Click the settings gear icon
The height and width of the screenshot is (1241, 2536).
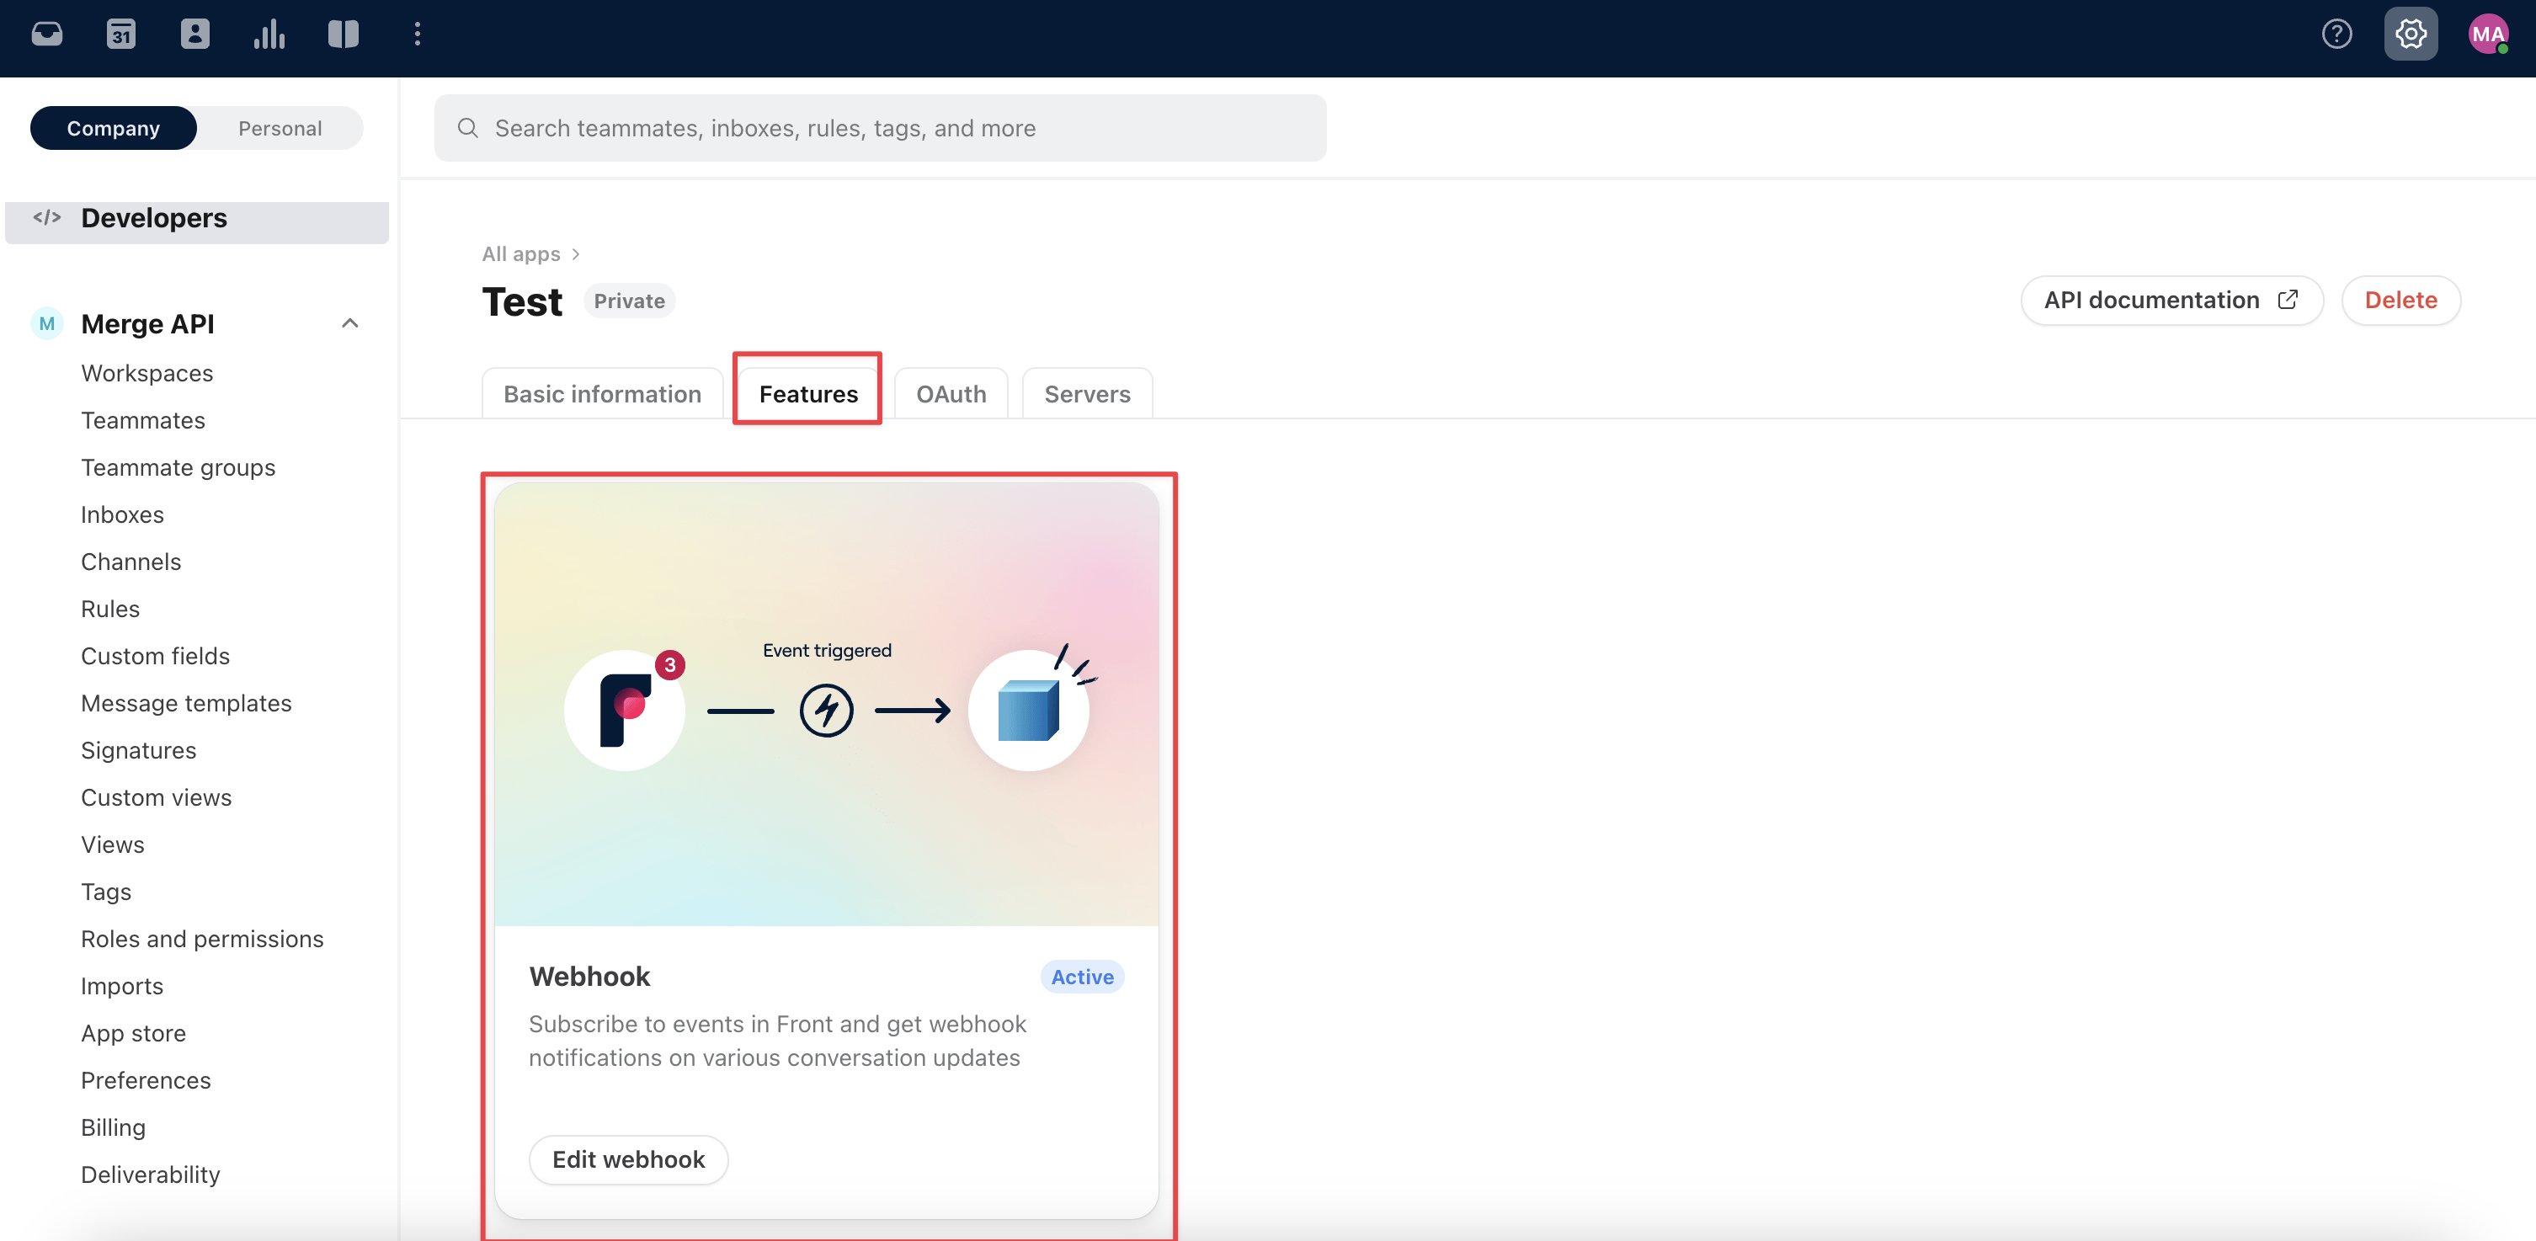click(2410, 35)
